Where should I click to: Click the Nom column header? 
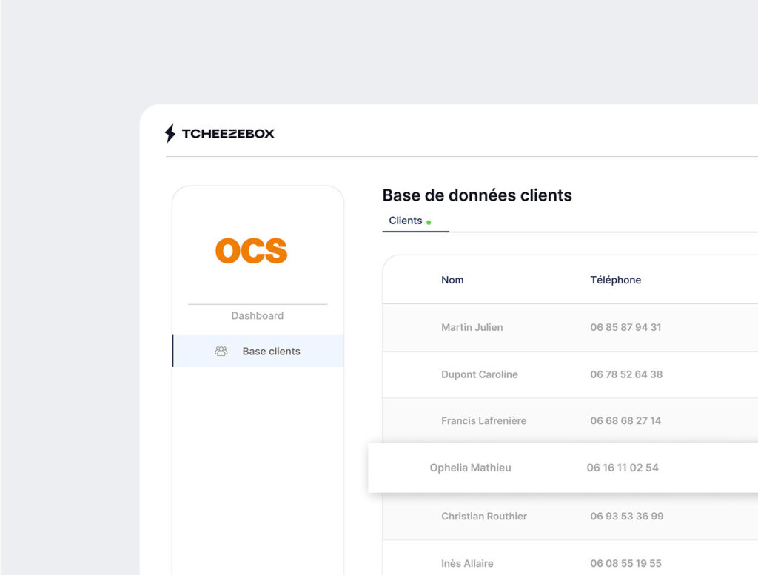click(452, 280)
